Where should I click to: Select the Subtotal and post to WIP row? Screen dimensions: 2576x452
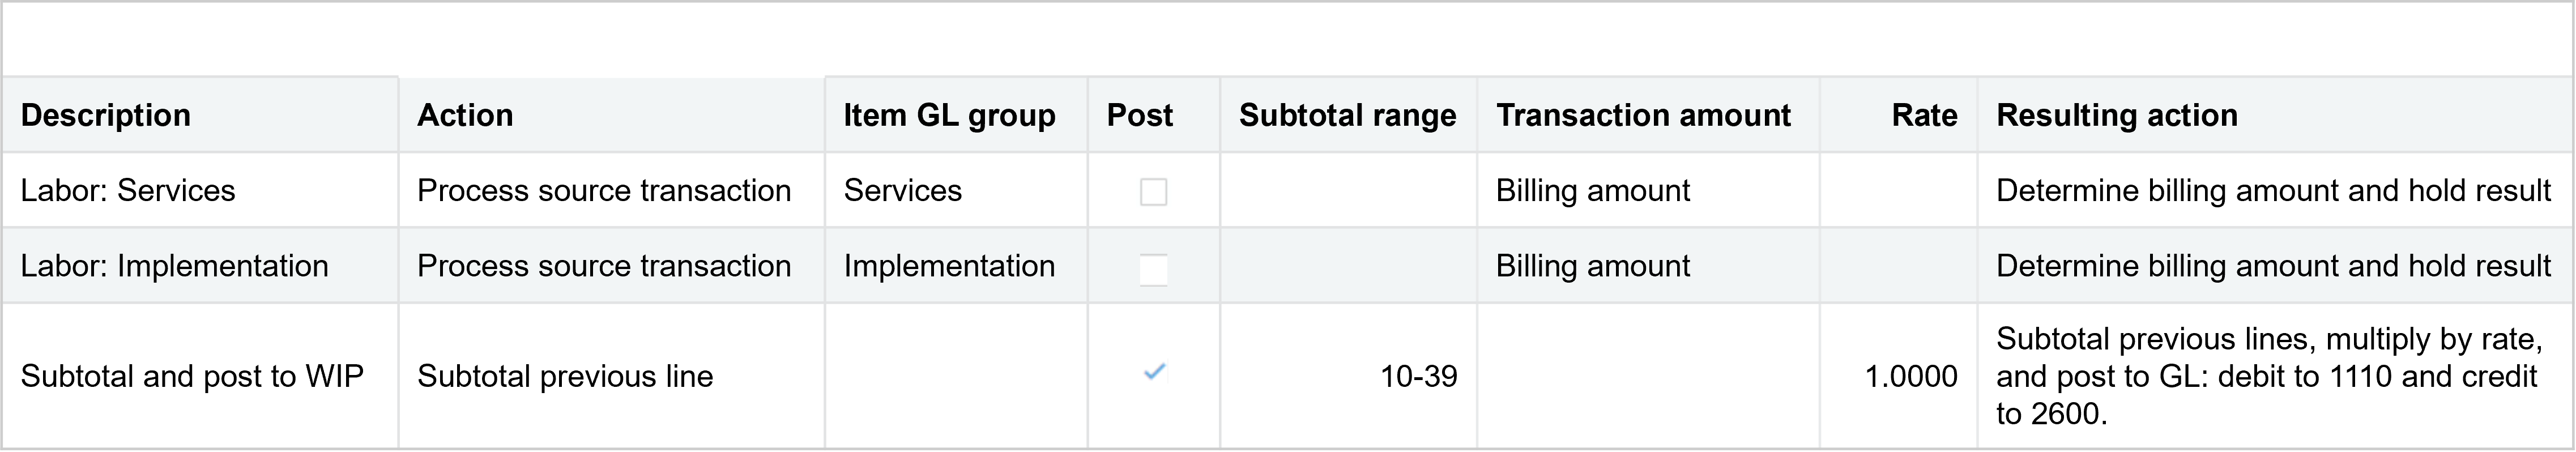[x=192, y=376]
